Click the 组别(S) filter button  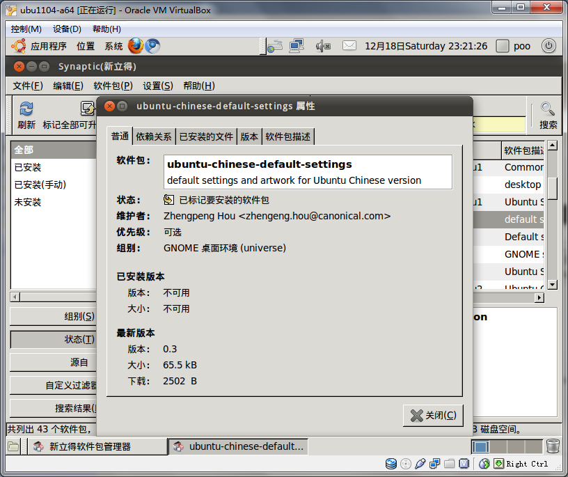pos(53,316)
